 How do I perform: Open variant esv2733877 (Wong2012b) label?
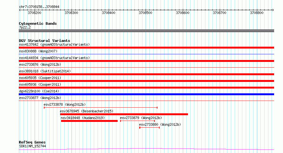pyautogui.click(x=40, y=98)
